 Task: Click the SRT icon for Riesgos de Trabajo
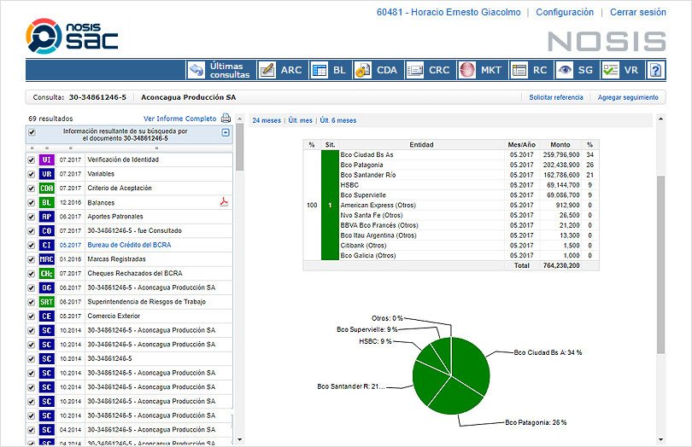(x=46, y=302)
